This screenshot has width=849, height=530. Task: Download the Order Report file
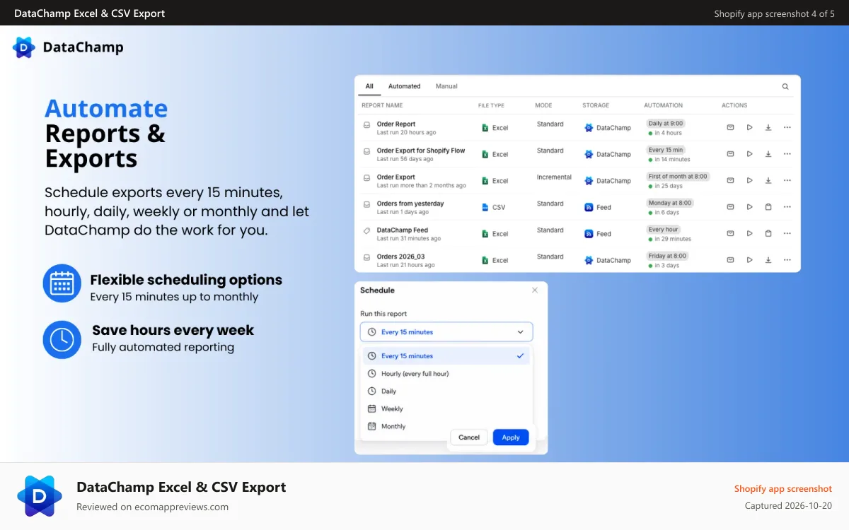pyautogui.click(x=768, y=127)
